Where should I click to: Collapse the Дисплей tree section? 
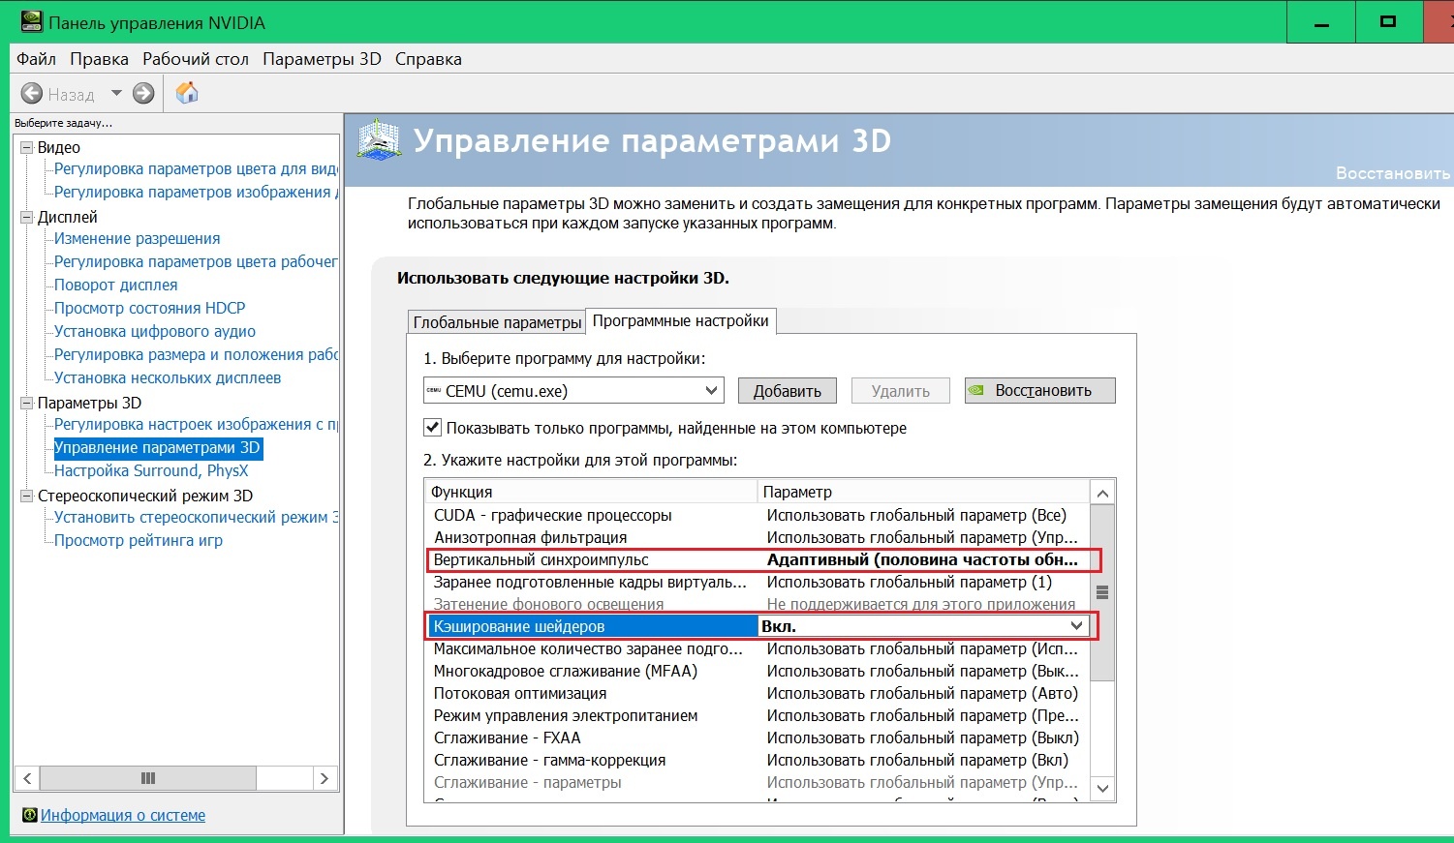pos(27,217)
